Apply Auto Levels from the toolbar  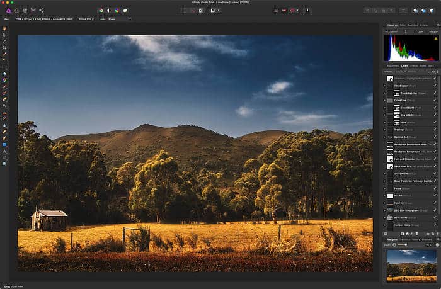point(101,11)
